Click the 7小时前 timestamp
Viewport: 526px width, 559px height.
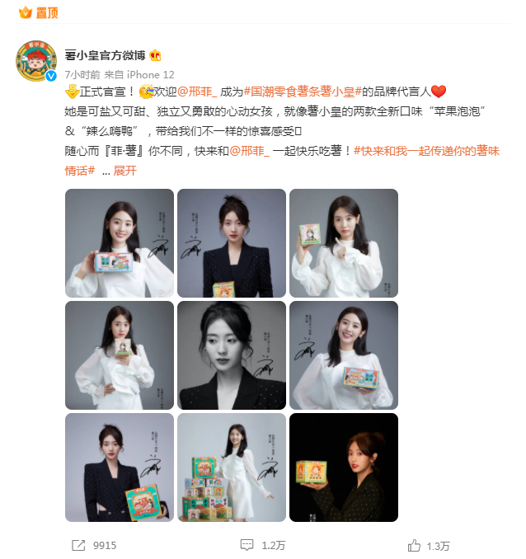[82, 74]
